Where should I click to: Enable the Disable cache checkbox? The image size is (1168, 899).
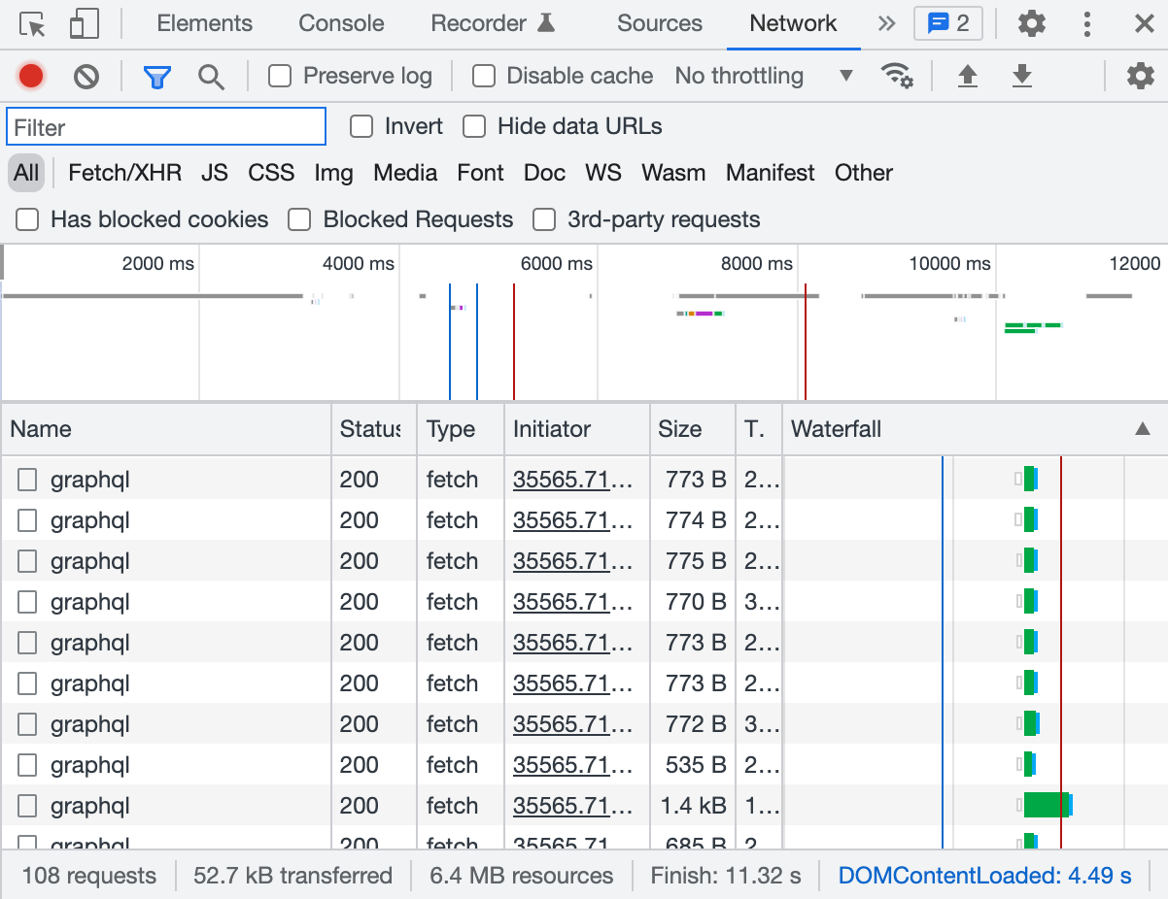pos(483,76)
